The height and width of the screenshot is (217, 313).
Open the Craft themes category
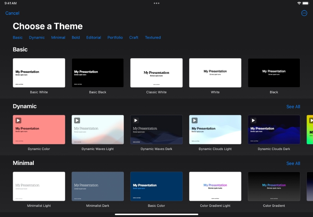pos(134,38)
